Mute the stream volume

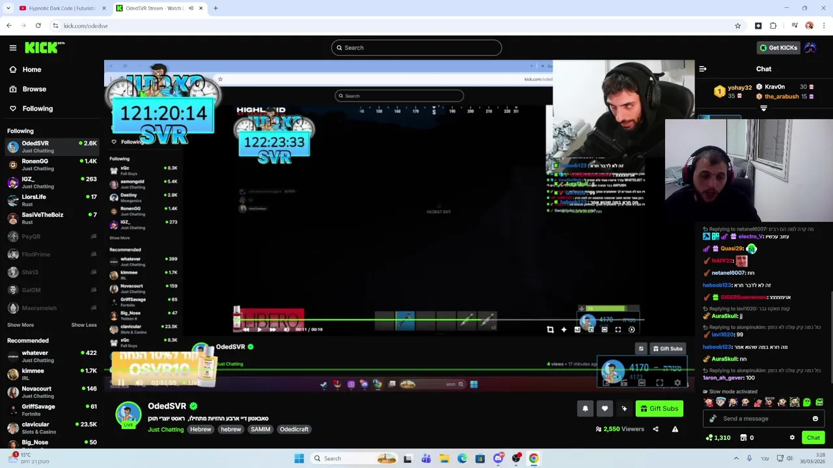pyautogui.click(x=139, y=383)
